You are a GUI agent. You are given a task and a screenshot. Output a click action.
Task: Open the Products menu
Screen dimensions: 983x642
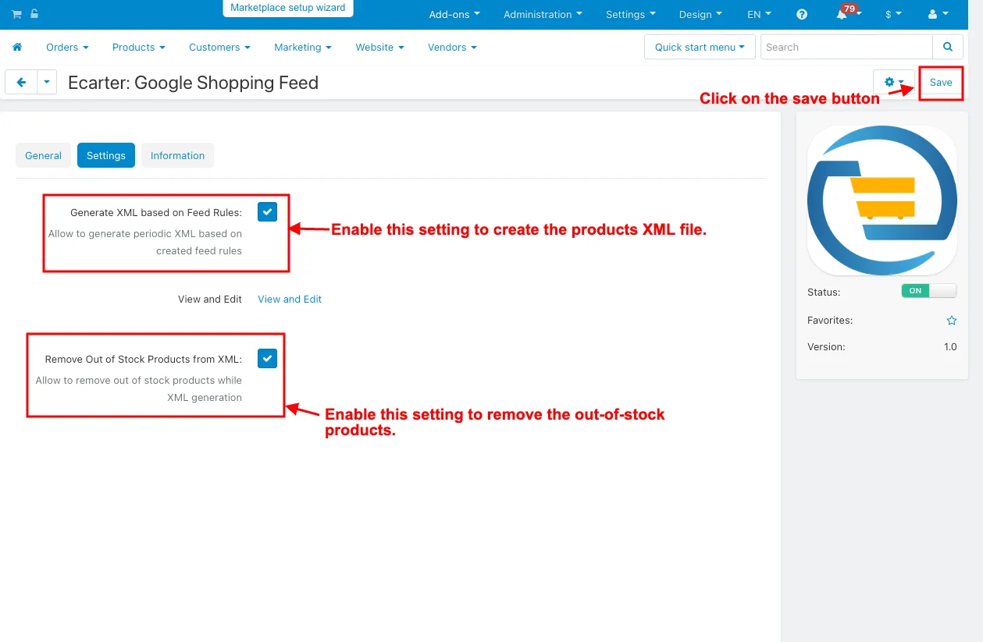(138, 47)
